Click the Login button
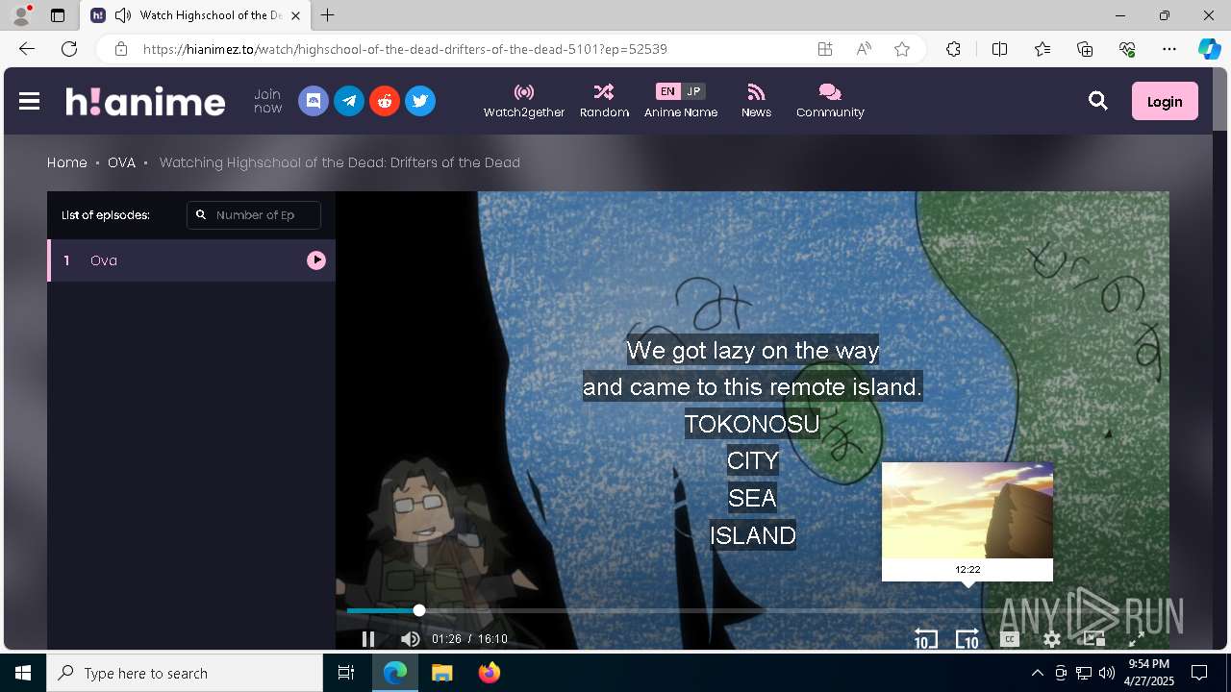The height and width of the screenshot is (692, 1231). pos(1165,101)
